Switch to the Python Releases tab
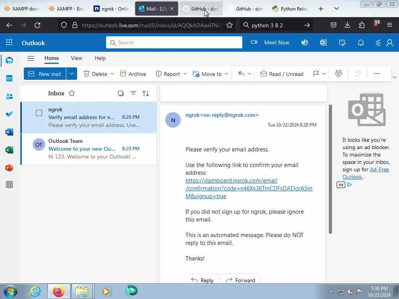 pos(290,9)
